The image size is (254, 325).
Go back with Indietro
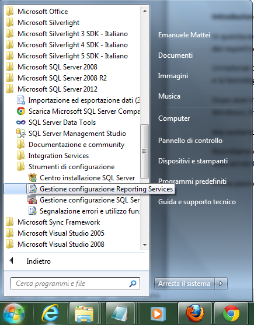tap(39, 261)
